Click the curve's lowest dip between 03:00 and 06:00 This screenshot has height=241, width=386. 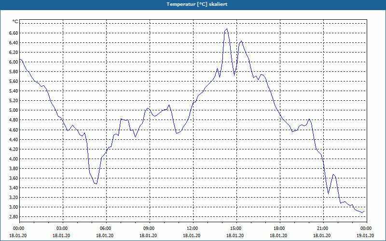[96, 184]
